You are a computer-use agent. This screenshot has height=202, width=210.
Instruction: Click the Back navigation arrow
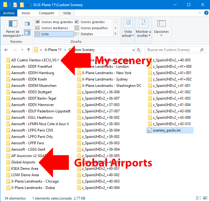tap(6, 50)
